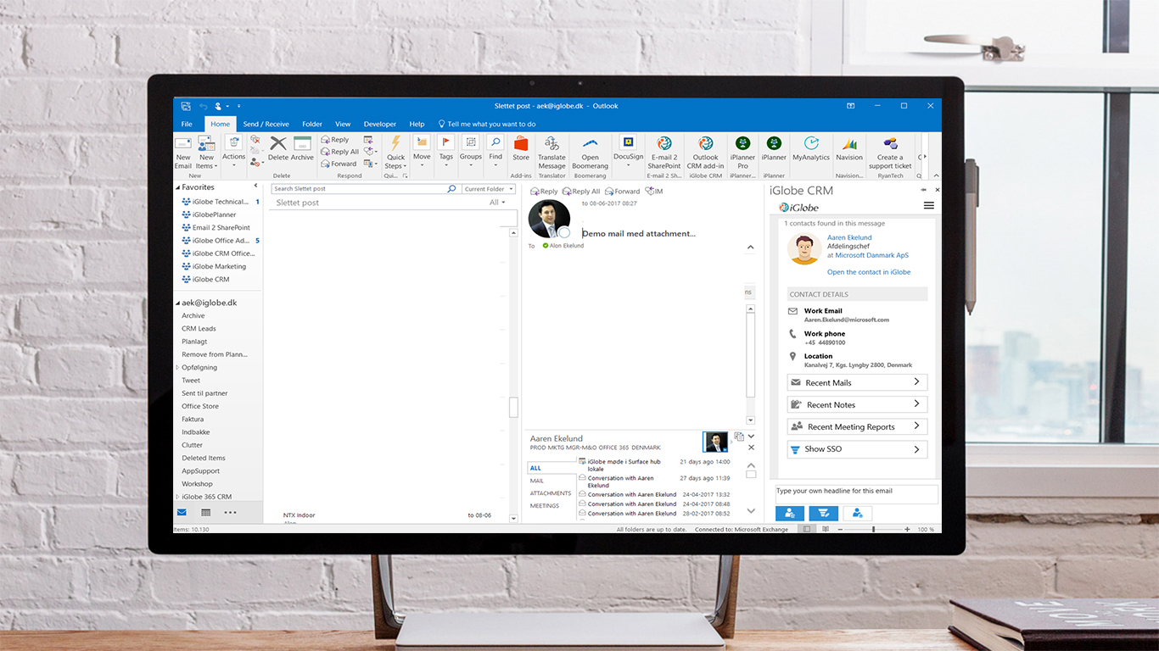Expand the Opfølgning folder
Screen dimensions: 1159x651
(177, 367)
